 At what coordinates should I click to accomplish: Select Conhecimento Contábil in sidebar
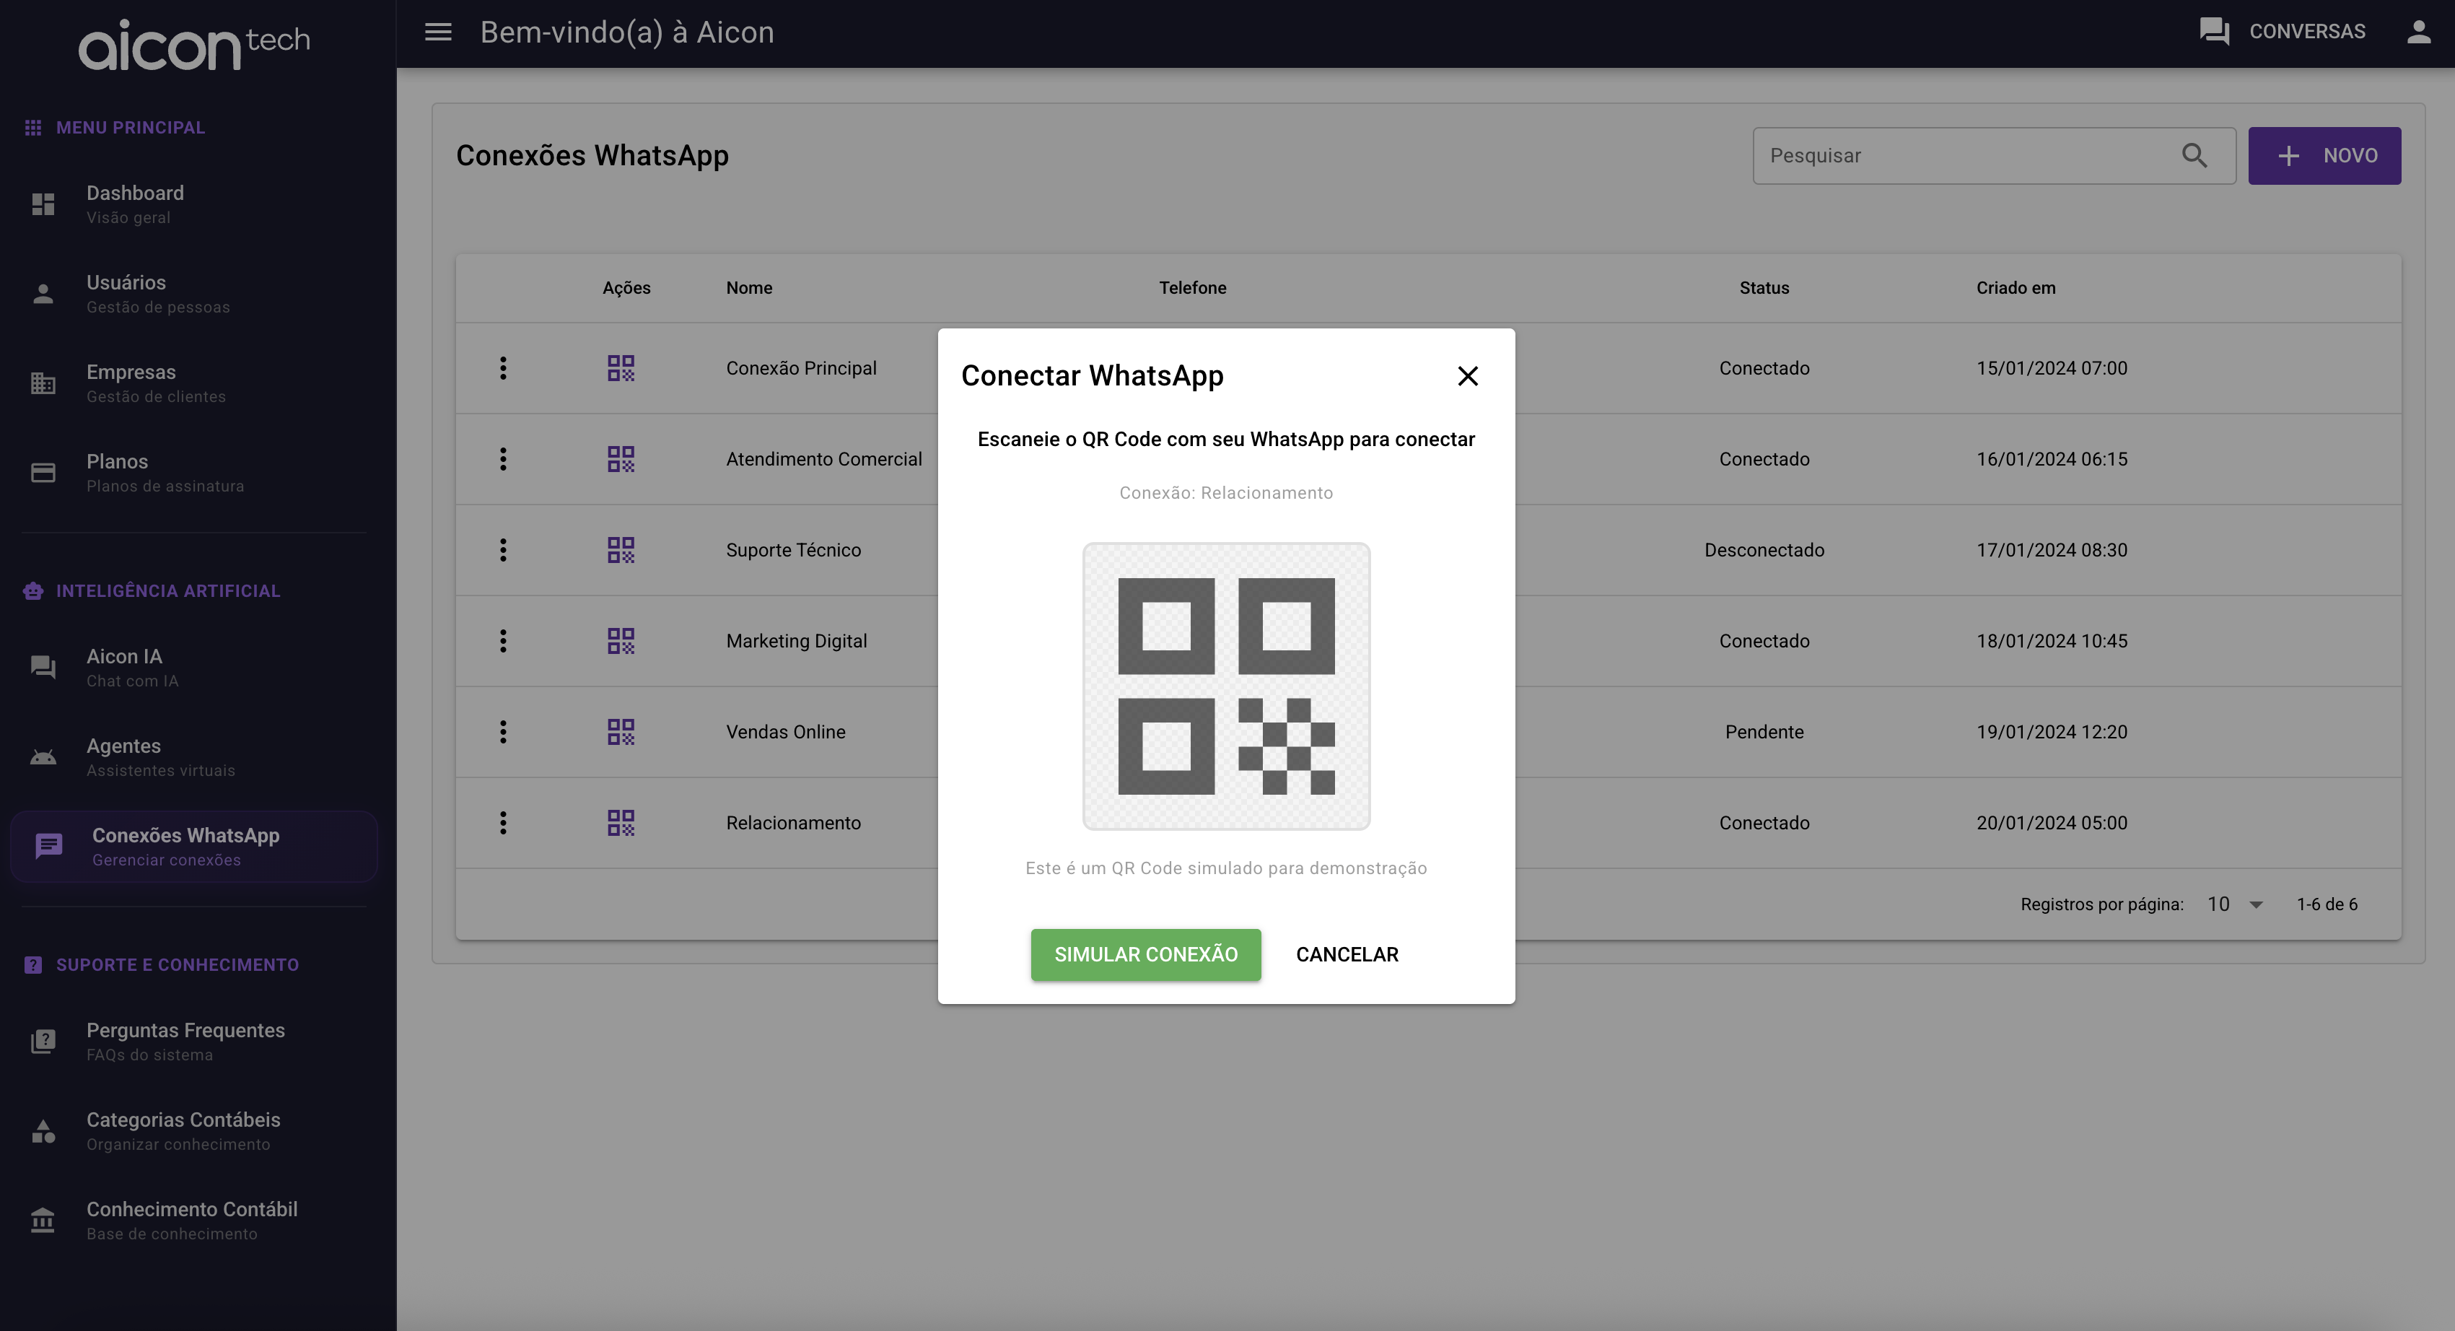coord(191,1219)
